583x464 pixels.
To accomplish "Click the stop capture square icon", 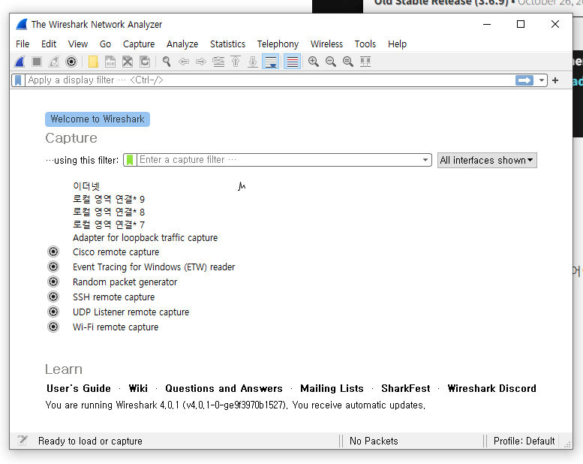I will click(x=37, y=62).
